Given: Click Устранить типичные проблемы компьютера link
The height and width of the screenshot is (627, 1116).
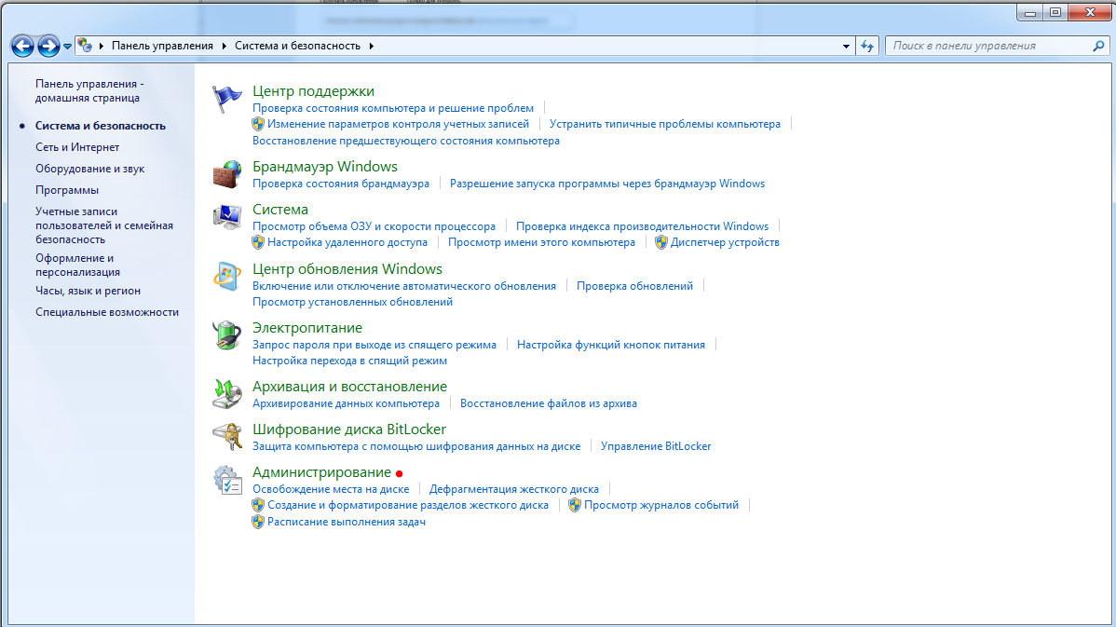Looking at the screenshot, I should [x=665, y=124].
